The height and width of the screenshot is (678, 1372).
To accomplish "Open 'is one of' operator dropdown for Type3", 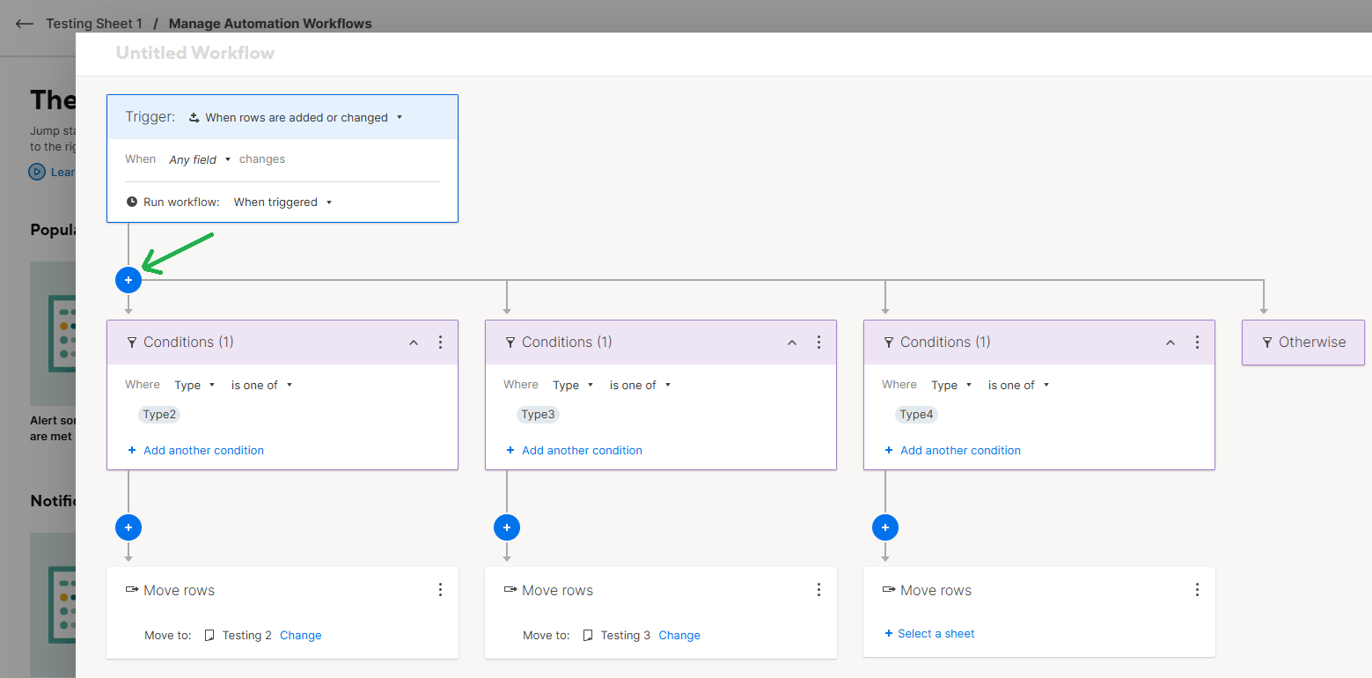I will [x=640, y=385].
